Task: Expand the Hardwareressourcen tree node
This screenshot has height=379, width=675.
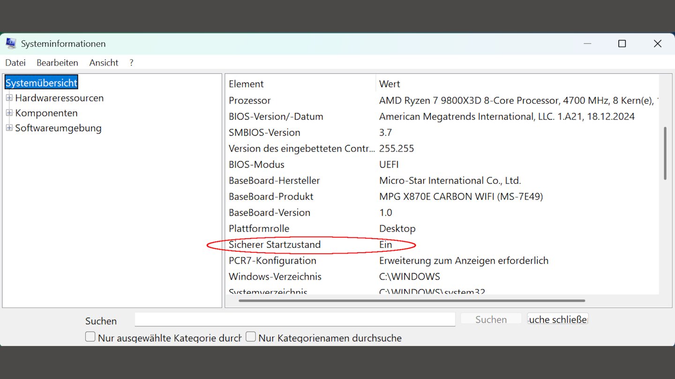Action: click(x=9, y=98)
